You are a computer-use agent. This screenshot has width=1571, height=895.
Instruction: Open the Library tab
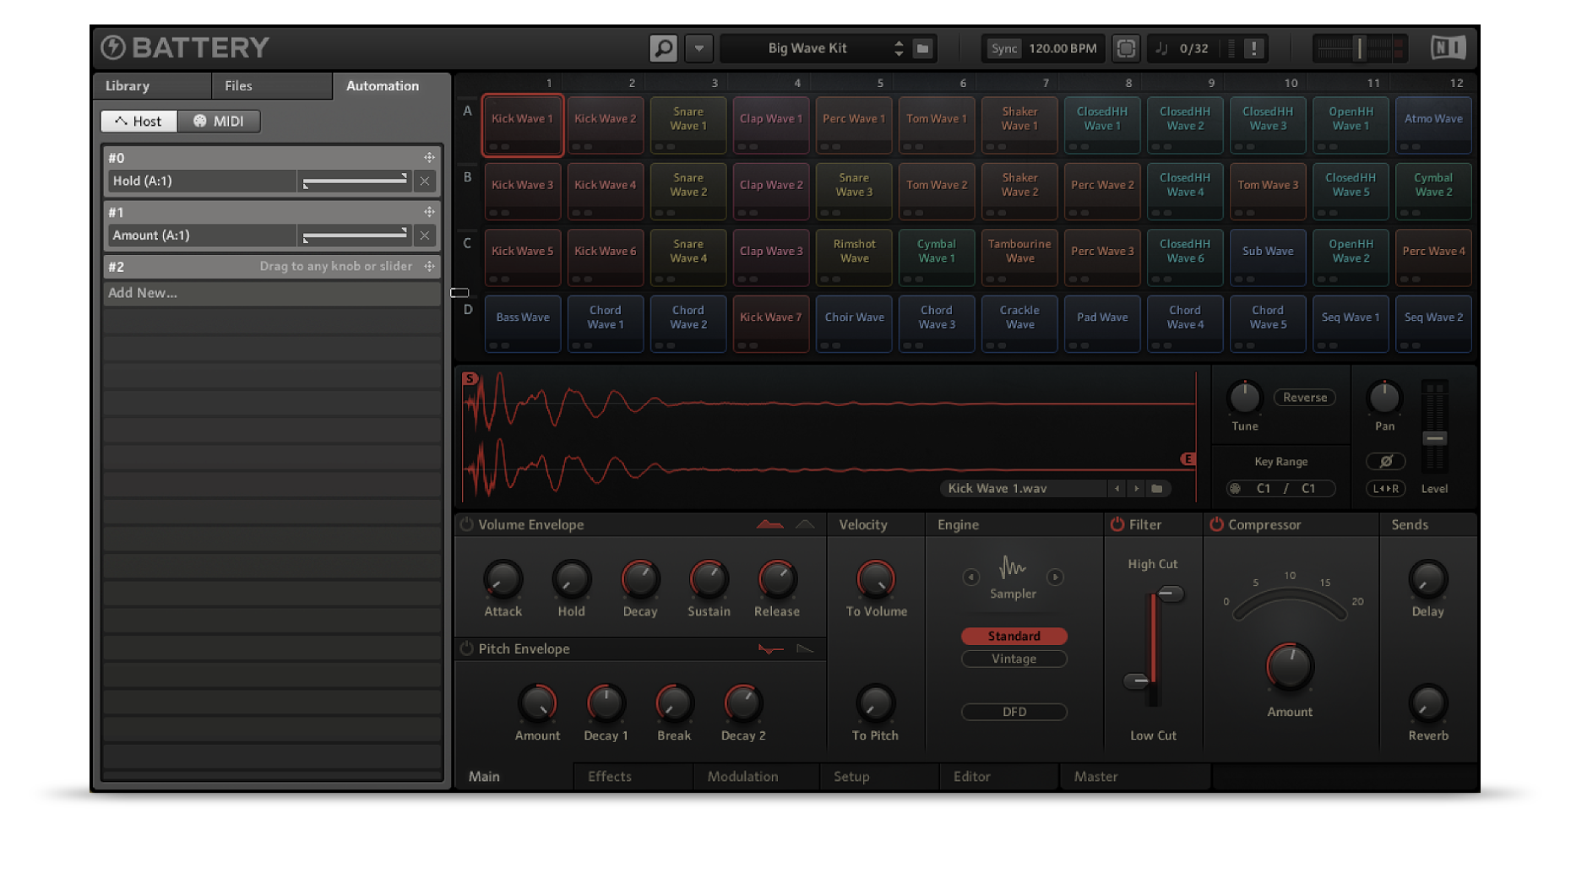click(x=128, y=85)
